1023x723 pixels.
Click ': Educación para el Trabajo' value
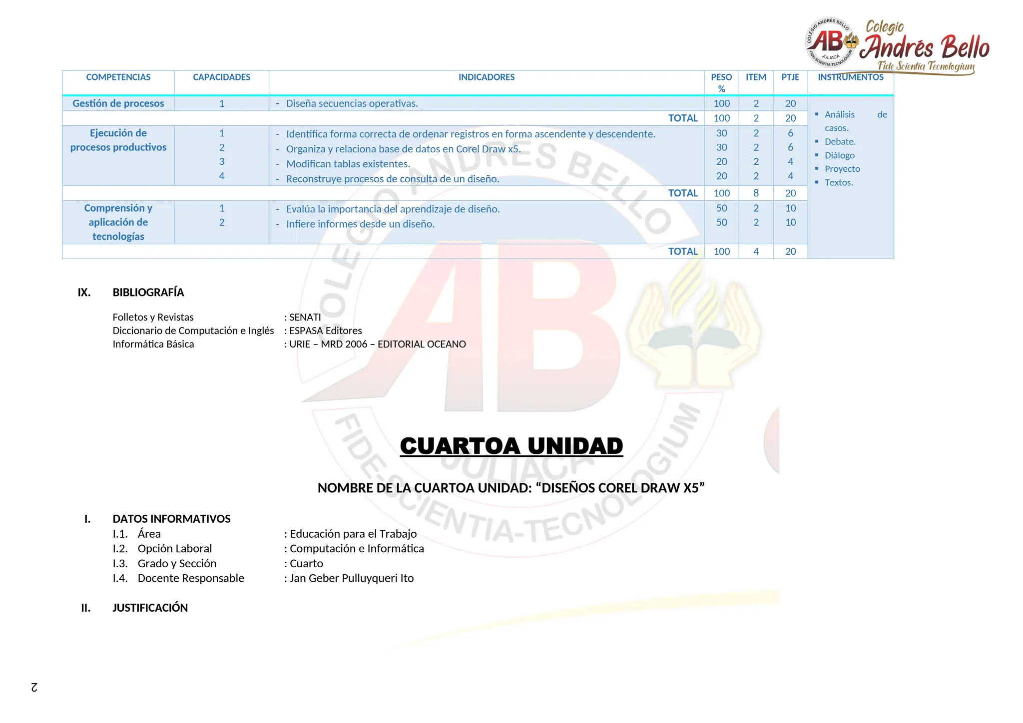point(350,534)
